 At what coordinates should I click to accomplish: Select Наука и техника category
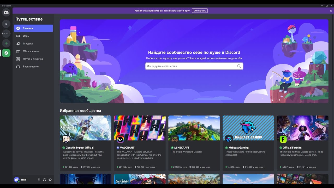pos(33,59)
